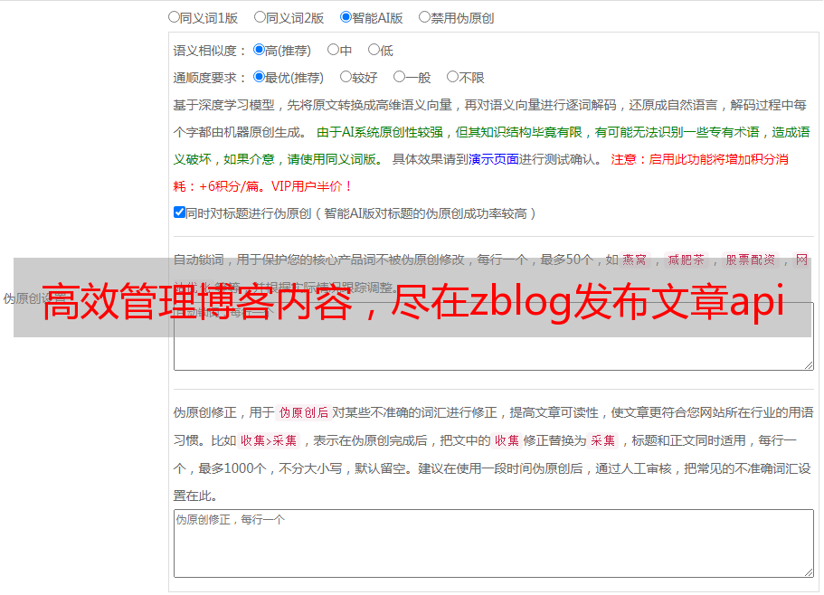Click the 减肥茶 example keyword tag
The height and width of the screenshot is (595, 824).
click(687, 260)
